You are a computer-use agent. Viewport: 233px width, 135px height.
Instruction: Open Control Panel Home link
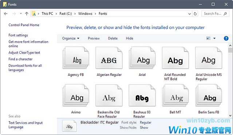(x=24, y=25)
